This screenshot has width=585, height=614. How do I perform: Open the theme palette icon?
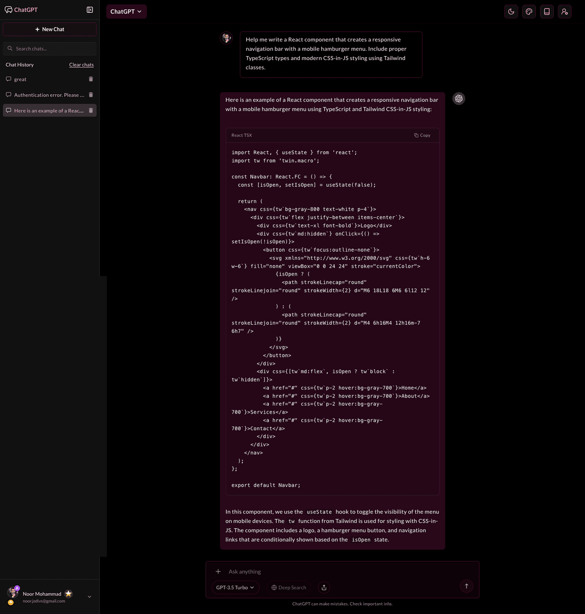[x=529, y=12]
